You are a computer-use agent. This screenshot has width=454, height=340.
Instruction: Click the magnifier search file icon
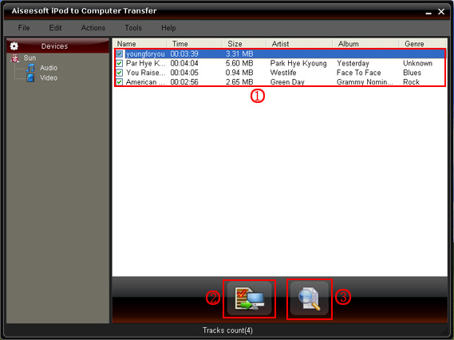[310, 298]
